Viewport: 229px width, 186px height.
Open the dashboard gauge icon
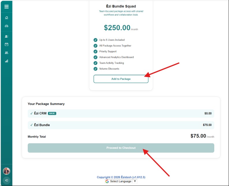[x=6, y=26]
